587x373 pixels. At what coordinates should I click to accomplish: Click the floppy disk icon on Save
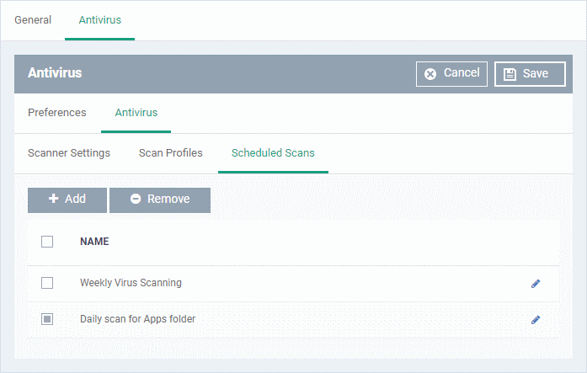[x=510, y=74]
